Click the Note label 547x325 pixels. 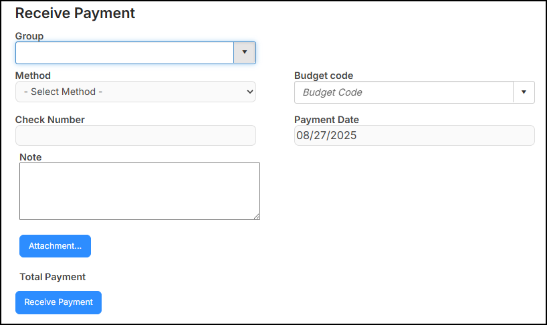click(30, 157)
